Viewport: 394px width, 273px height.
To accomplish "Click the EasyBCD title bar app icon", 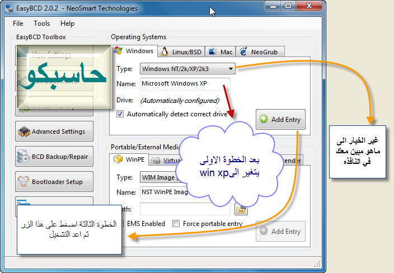I will [x=9, y=8].
